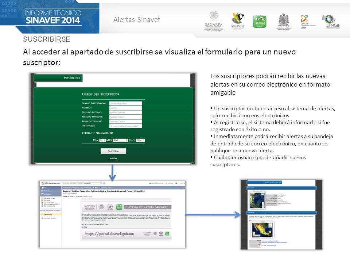Click the Administrar carpetas link in Outlook
Viewport: 350px width, 263px height.
tap(50, 218)
